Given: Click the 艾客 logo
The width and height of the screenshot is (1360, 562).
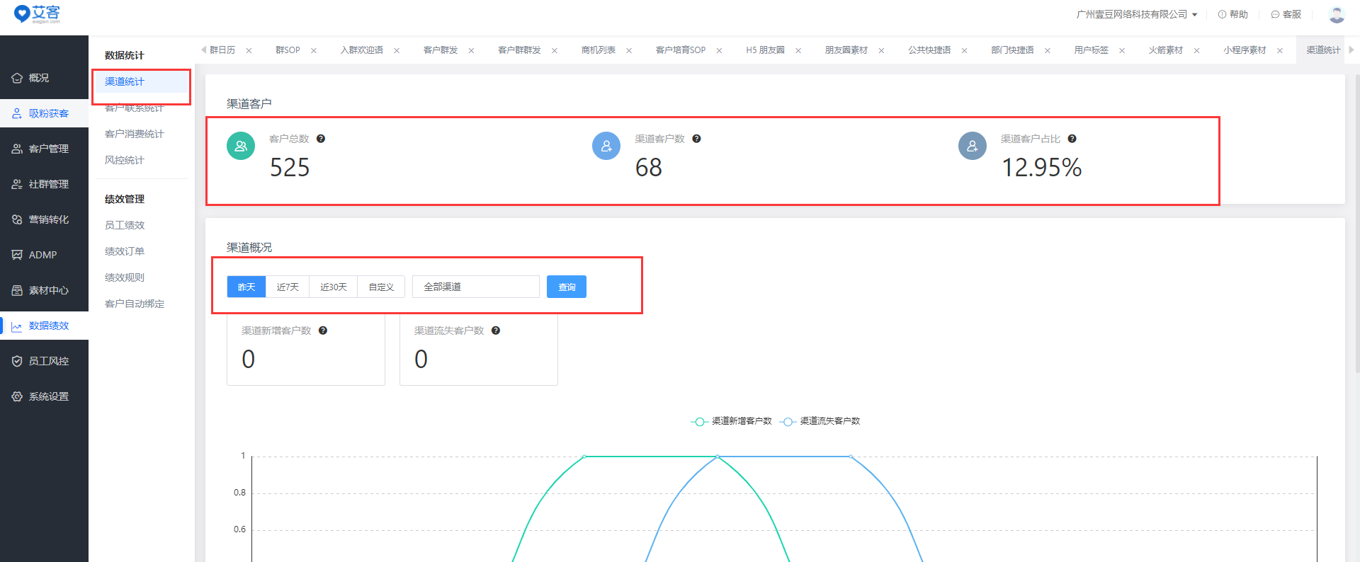Looking at the screenshot, I should coord(38,14).
